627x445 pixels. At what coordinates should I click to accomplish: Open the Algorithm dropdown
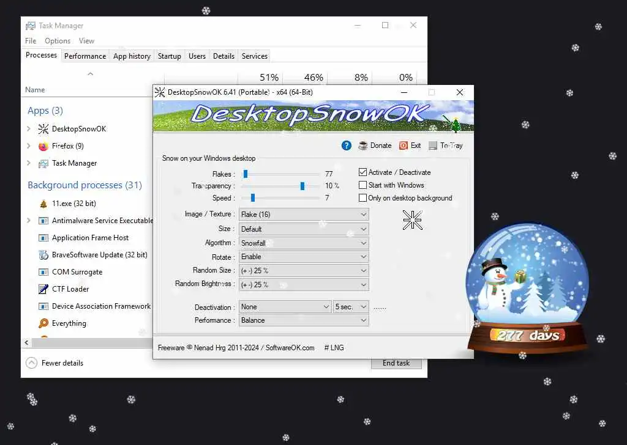pyautogui.click(x=304, y=243)
